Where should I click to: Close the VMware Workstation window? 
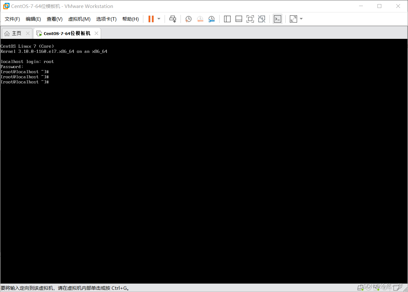tap(398, 6)
